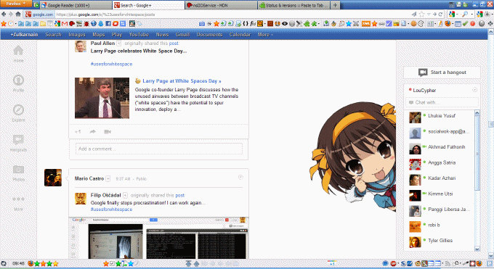This screenshot has height=269, width=494.
Task: Open Larry Page video thumbnail
Action: 102,98
